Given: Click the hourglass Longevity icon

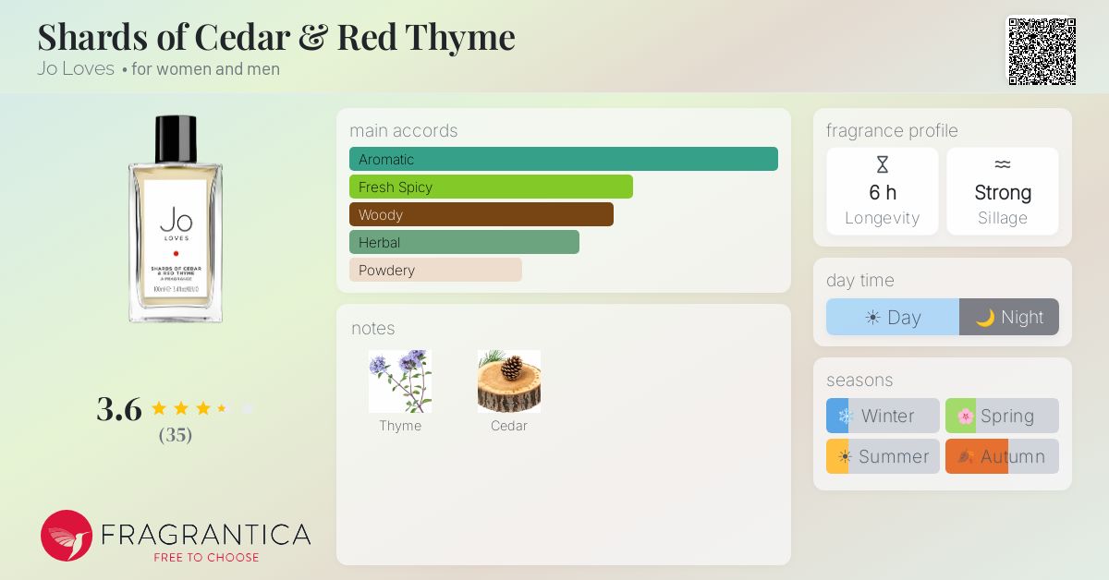Looking at the screenshot, I should pos(883,165).
